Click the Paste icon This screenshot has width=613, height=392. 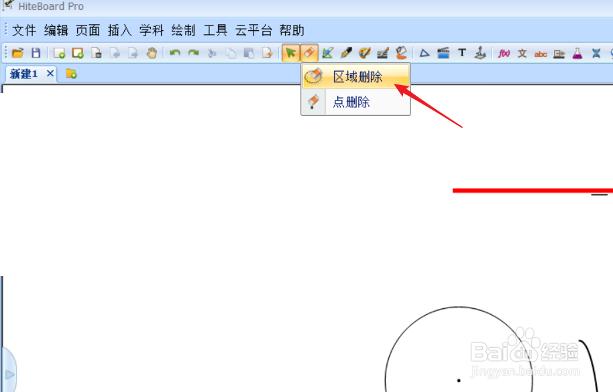[x=249, y=53]
